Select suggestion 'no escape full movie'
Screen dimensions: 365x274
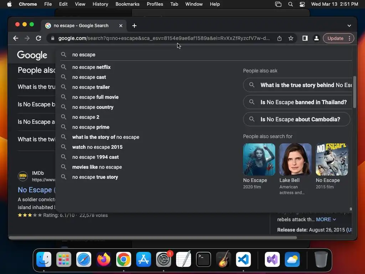point(95,97)
